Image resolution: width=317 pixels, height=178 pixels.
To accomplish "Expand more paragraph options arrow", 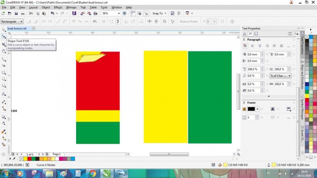I will [269, 96].
